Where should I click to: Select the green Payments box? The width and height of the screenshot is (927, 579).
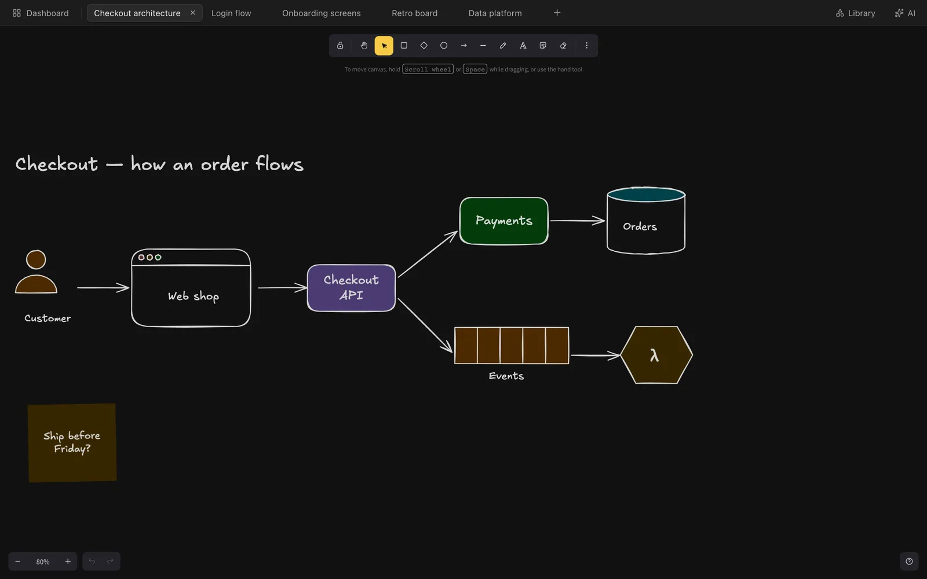504,221
